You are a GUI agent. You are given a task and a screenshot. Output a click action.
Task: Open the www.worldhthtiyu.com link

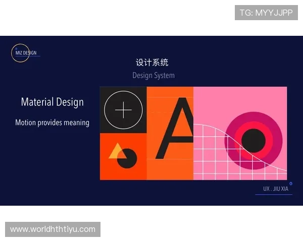[x=53, y=229]
